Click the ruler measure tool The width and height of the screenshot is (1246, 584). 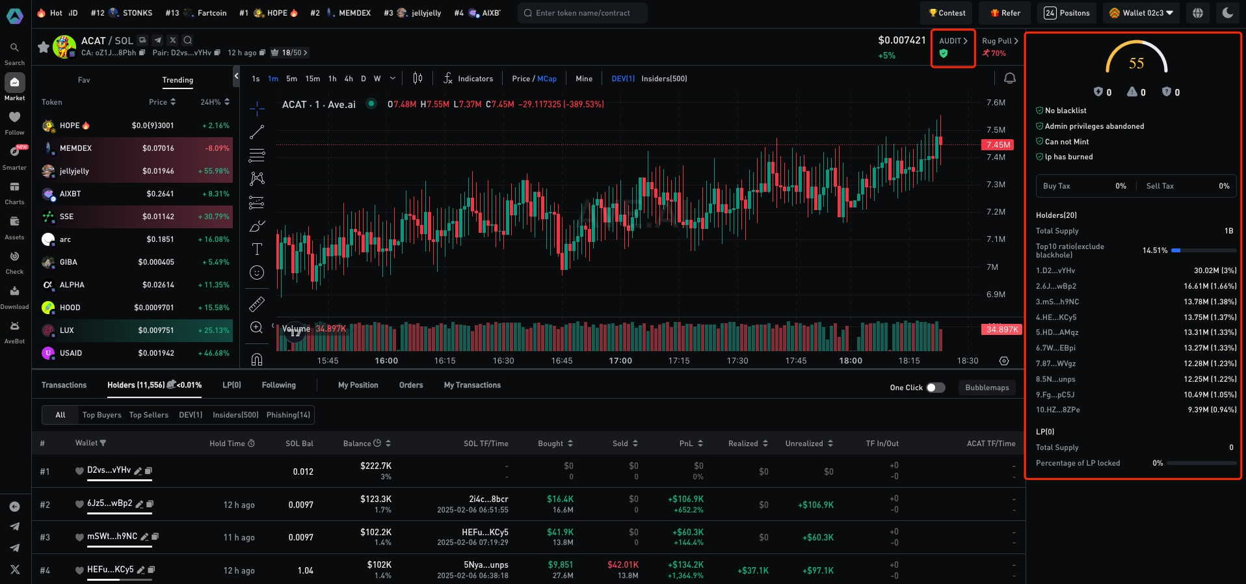[257, 304]
